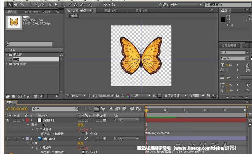Select the Brush tool

[x=70, y=4]
